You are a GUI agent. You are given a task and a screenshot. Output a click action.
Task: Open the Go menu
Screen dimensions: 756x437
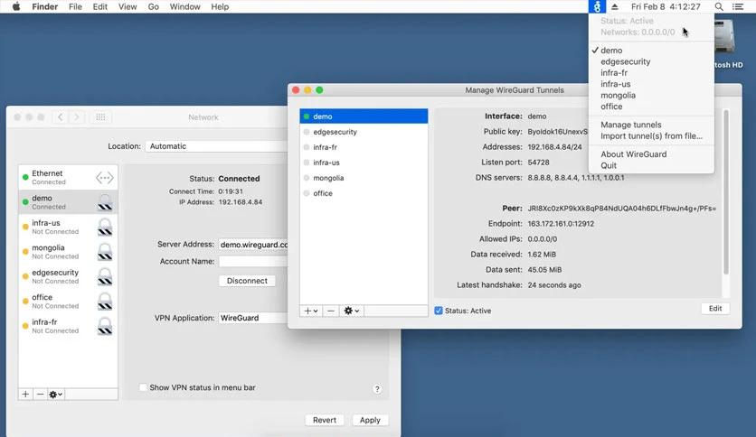click(154, 6)
